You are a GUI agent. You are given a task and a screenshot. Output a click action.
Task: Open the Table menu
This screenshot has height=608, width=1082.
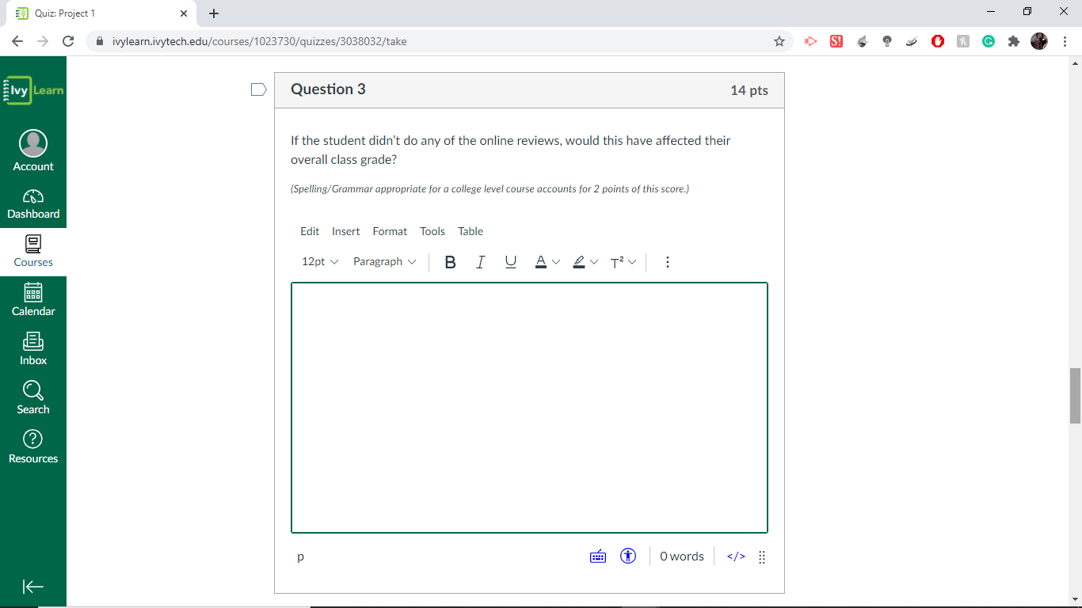(x=470, y=231)
